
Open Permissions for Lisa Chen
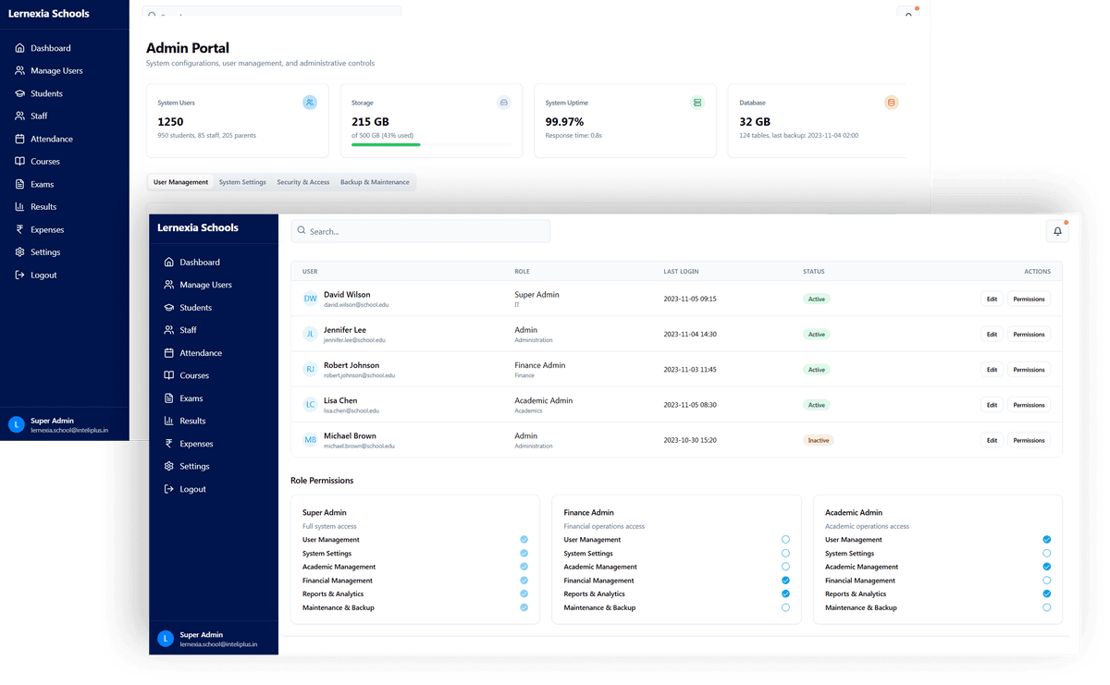coord(1029,404)
